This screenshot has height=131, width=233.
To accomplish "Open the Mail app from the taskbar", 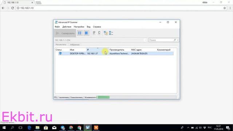I will (x=54, y=128).
